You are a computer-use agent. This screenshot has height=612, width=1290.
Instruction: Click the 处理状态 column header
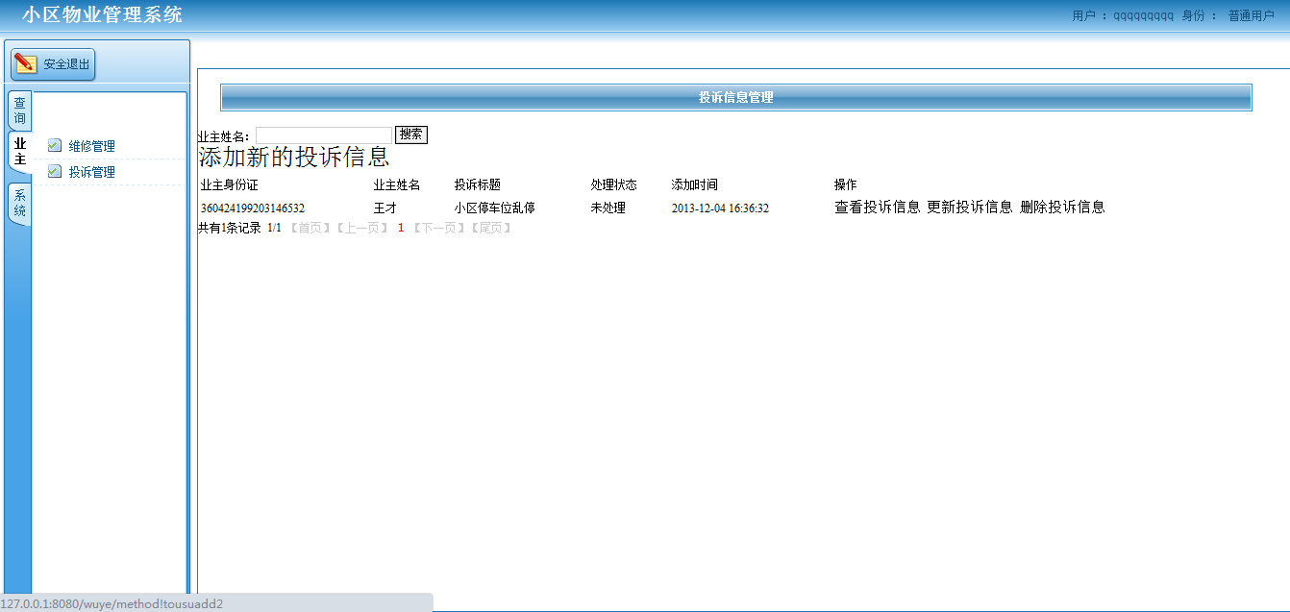click(614, 184)
